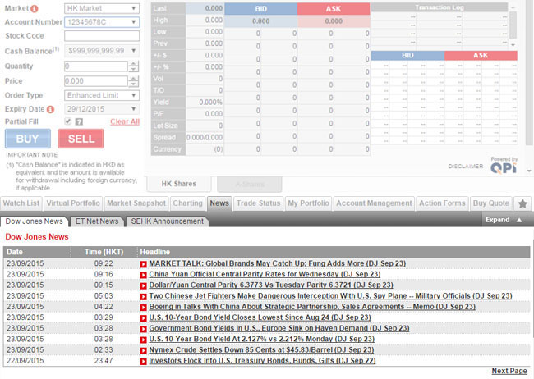Go to Next Page of news

pos(509,371)
